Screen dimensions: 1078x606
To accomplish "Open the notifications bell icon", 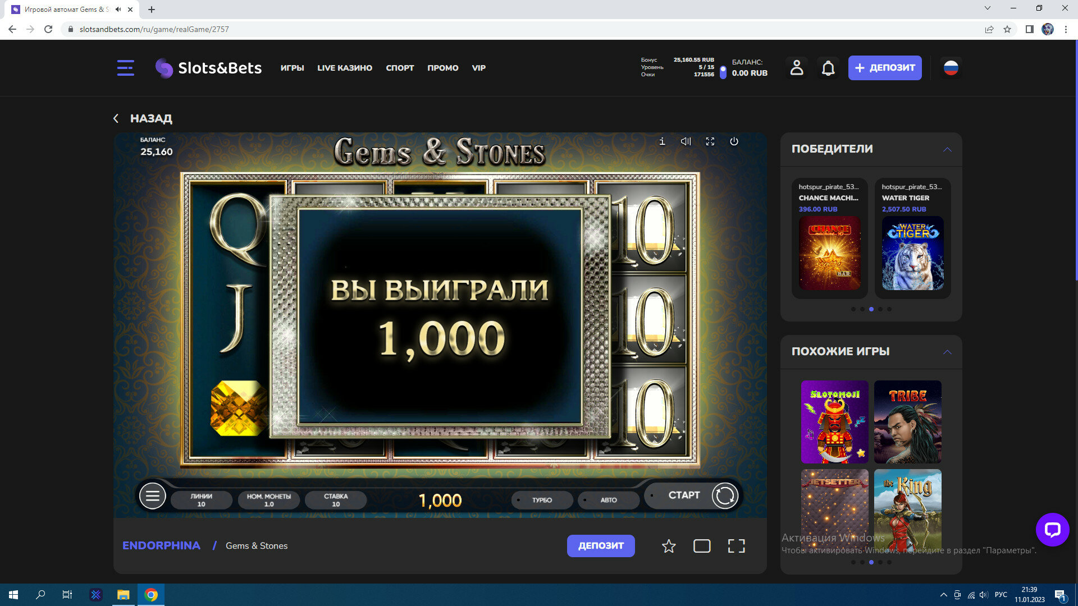I will tap(828, 68).
